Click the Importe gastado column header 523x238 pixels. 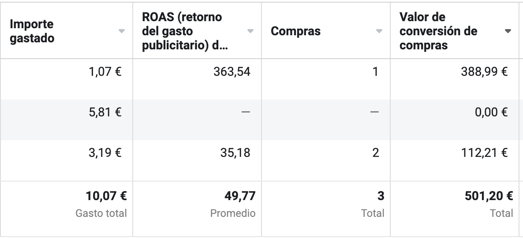click(32, 31)
